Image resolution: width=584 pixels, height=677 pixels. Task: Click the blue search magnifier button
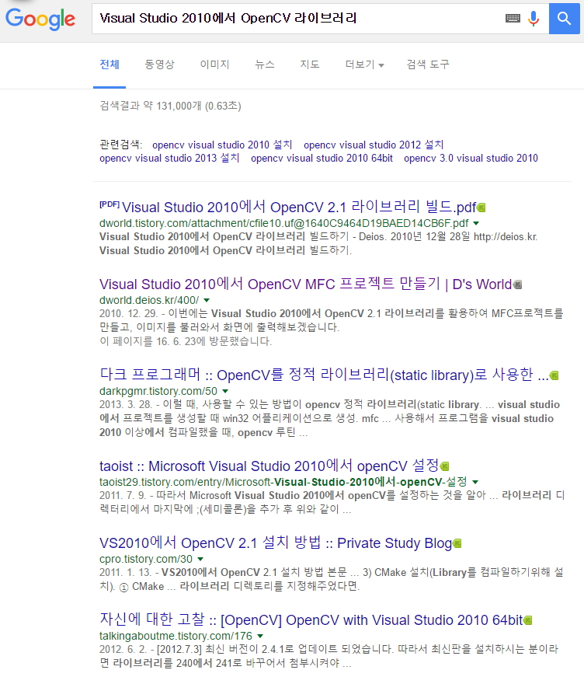[564, 18]
